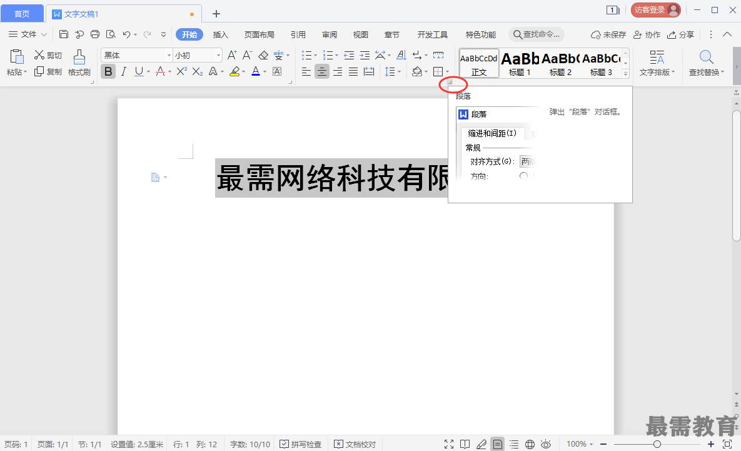Switch to the 插入 ribbon tab
741x451 pixels.
coord(220,34)
